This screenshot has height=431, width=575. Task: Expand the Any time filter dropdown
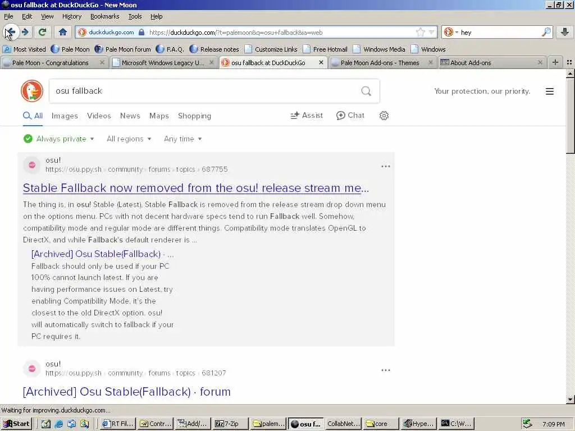click(182, 139)
